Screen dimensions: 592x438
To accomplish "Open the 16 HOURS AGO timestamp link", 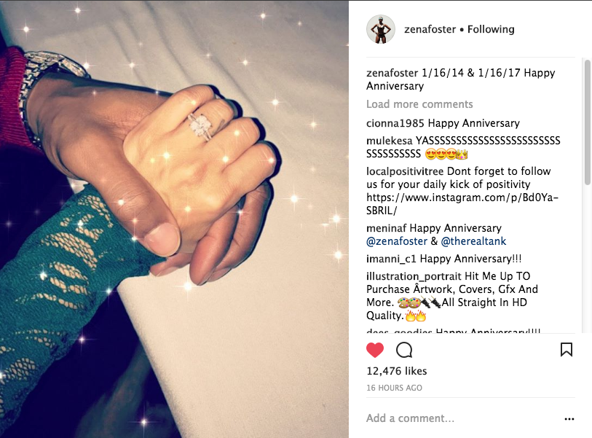I will coord(394,388).
